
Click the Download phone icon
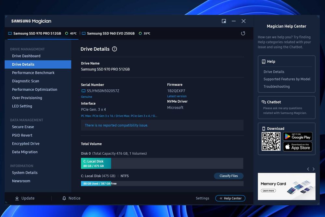click(264, 129)
